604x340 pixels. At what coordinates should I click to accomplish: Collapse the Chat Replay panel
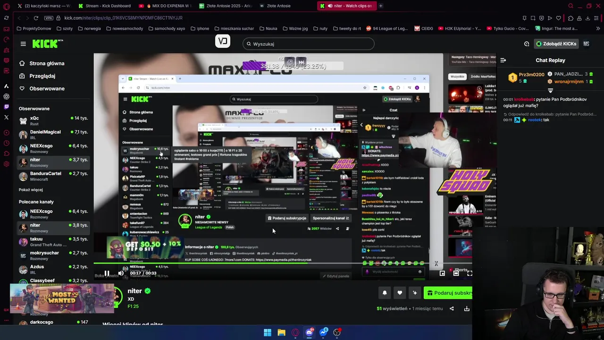[x=503, y=60]
